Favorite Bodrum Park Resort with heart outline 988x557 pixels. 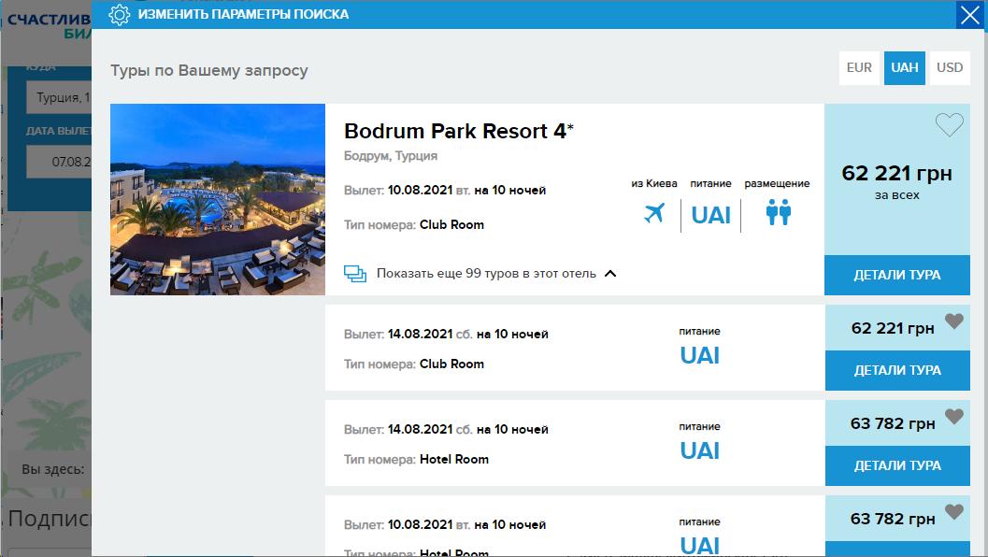click(949, 125)
